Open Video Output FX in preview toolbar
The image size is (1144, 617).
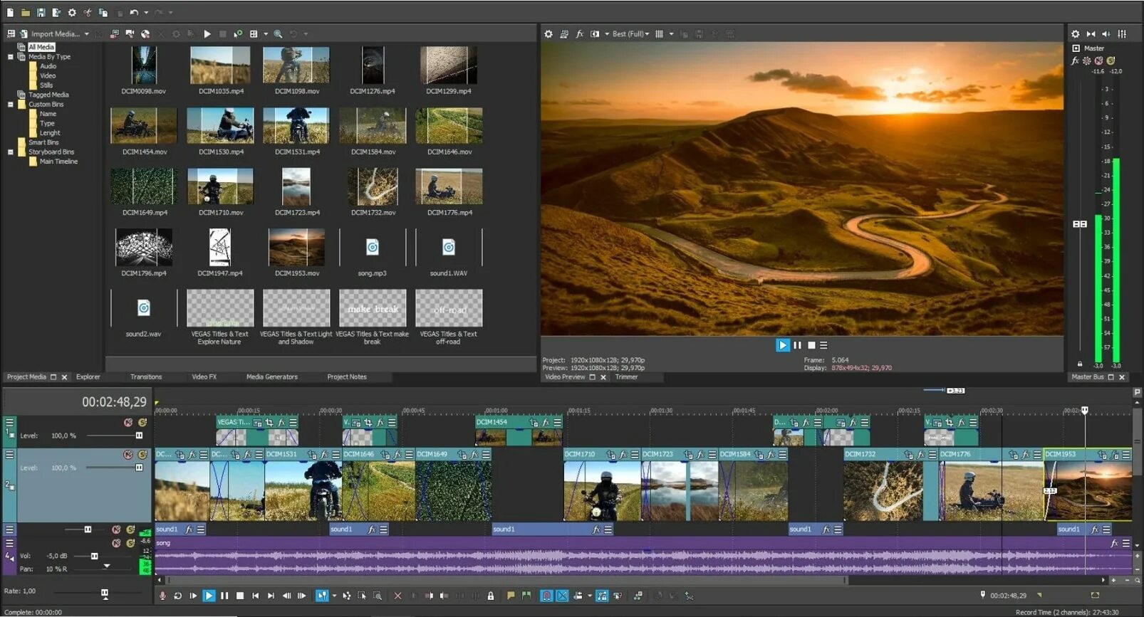[x=580, y=33]
